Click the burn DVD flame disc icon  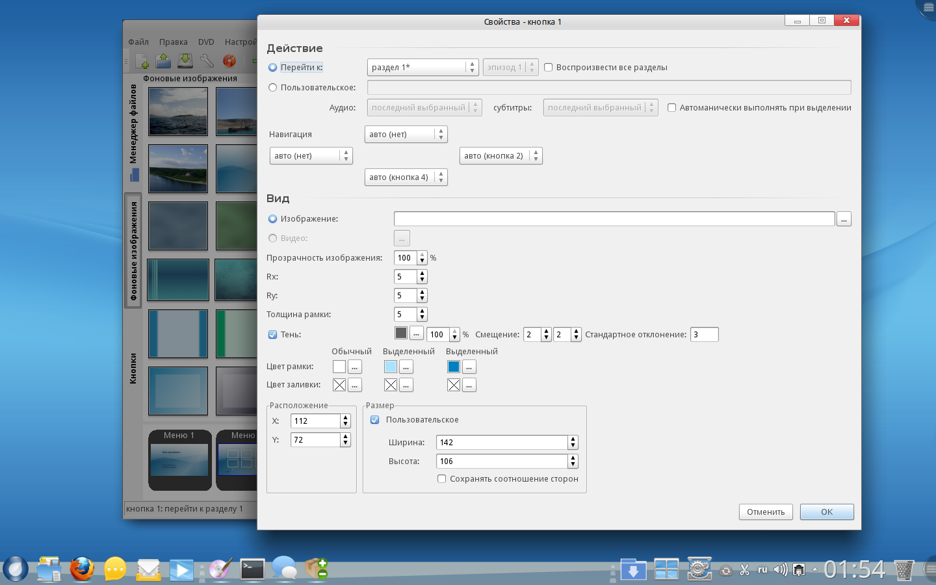click(229, 61)
